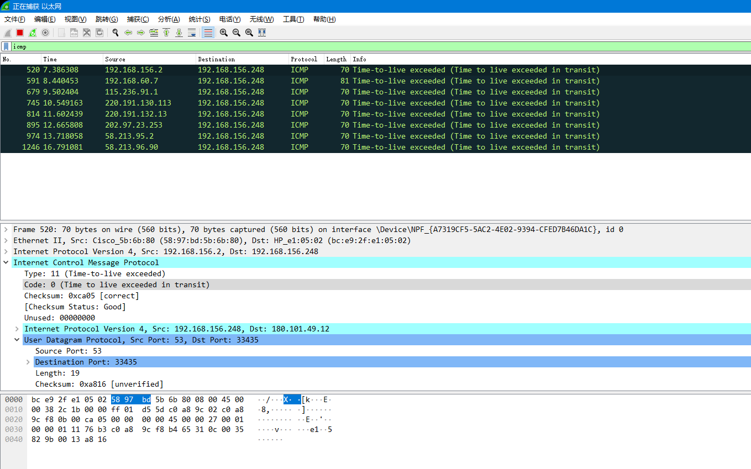The height and width of the screenshot is (469, 751).
Task: Select packet 591 from 192.168.60.7
Action: pos(375,81)
